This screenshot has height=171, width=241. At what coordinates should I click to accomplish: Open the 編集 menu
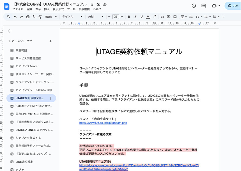point(29,9)
